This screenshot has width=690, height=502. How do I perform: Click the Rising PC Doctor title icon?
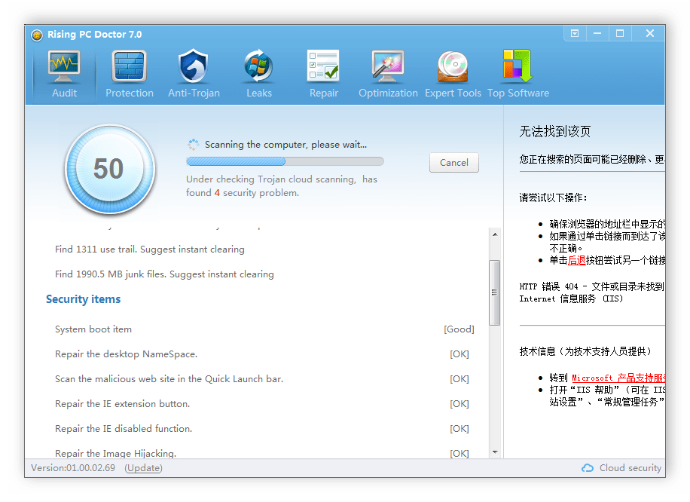point(37,35)
